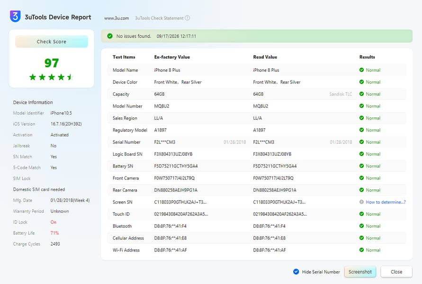Click the Capacity Normal check icon

[x=361, y=94]
